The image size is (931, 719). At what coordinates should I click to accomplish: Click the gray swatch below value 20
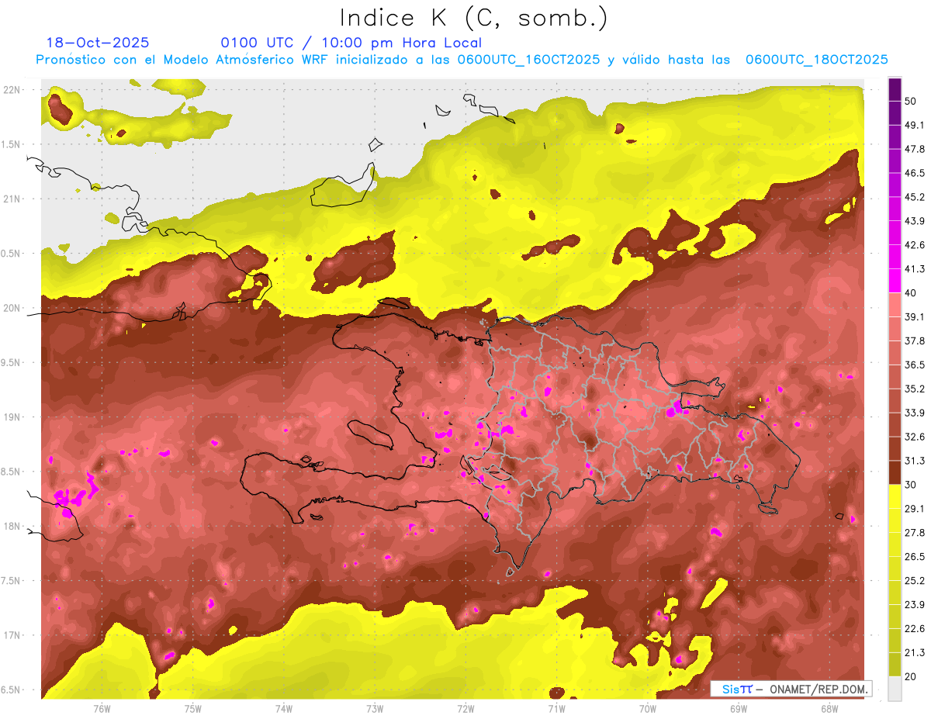(x=895, y=689)
